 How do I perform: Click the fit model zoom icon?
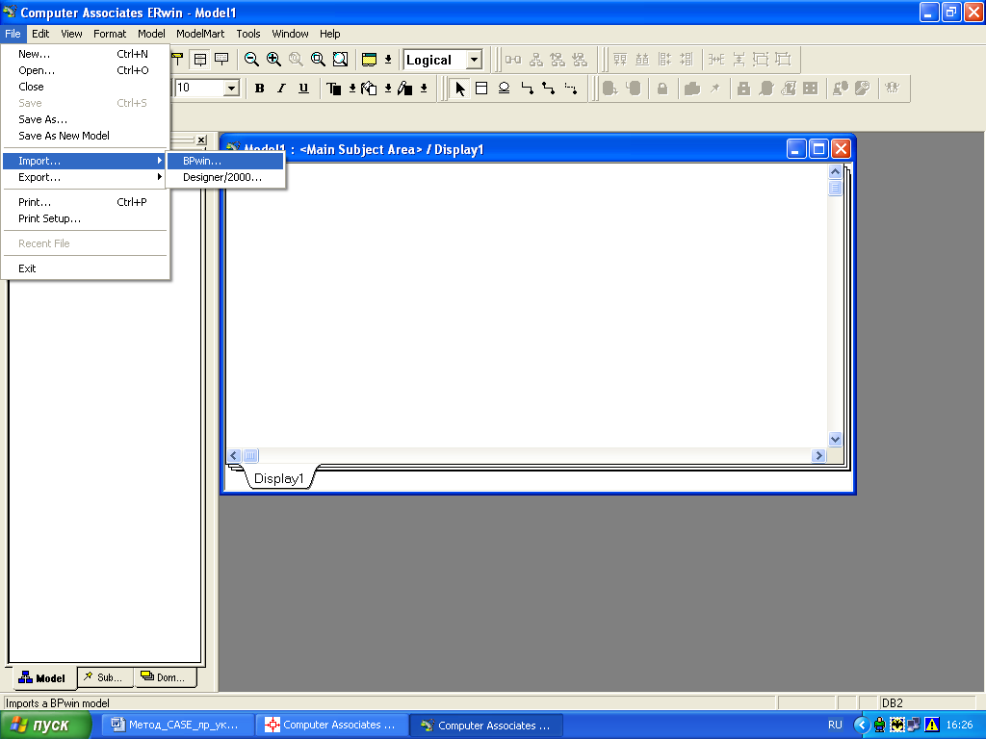pyautogui.click(x=340, y=60)
